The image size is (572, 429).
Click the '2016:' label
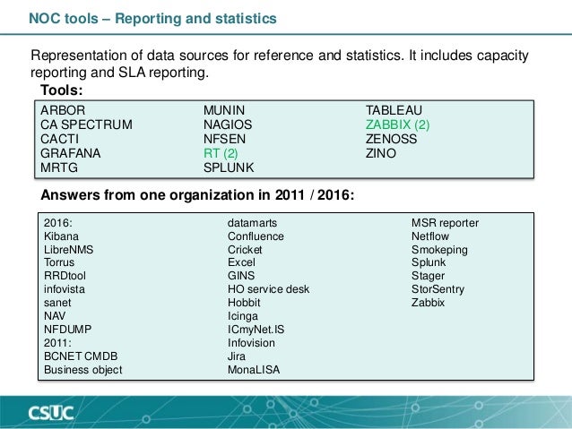pyautogui.click(x=58, y=223)
